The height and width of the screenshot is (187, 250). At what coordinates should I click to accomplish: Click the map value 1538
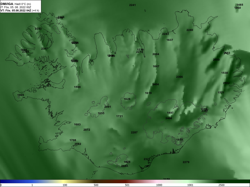(x=224, y=73)
